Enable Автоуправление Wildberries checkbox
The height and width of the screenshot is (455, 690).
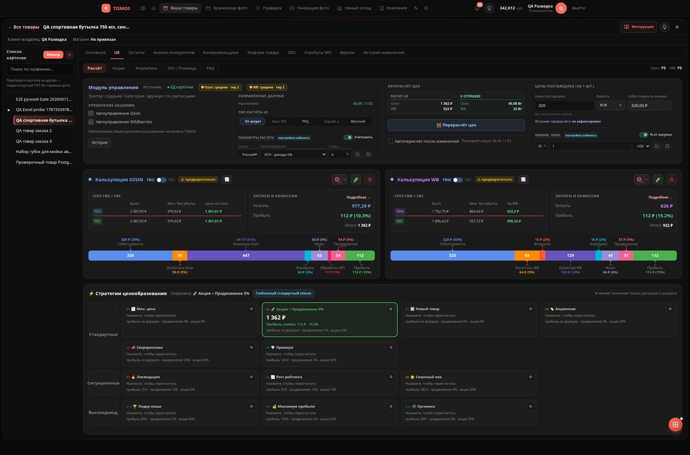point(91,122)
